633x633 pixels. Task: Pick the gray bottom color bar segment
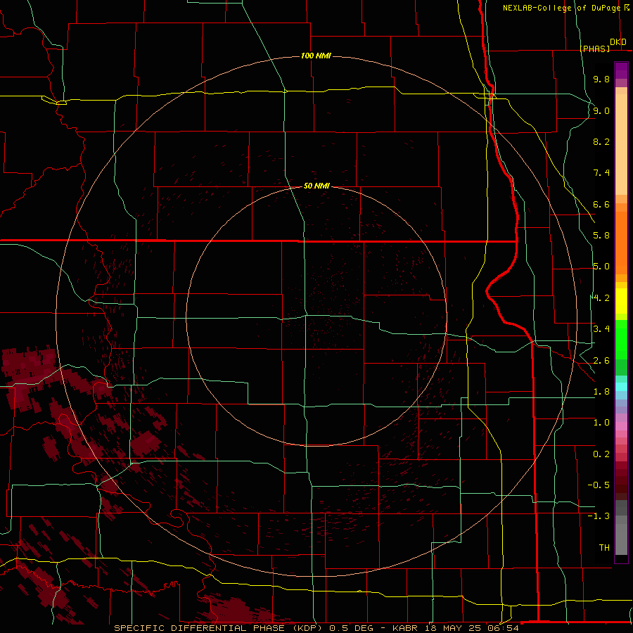click(621, 539)
